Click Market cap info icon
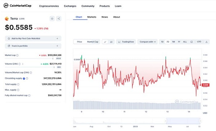This screenshot has height=131, width=216. tap(17, 55)
